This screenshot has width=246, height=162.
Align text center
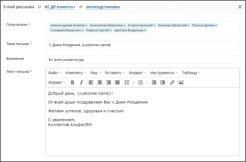(x=100, y=82)
